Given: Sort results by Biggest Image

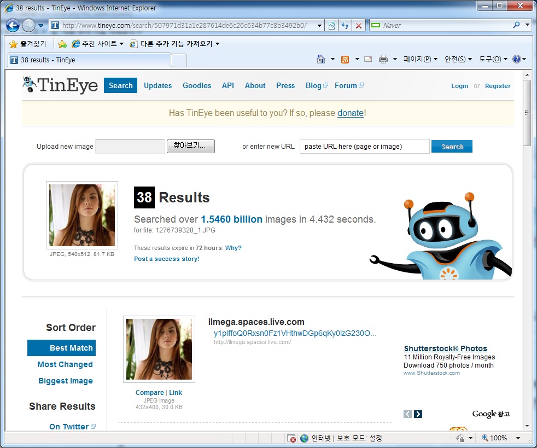Looking at the screenshot, I should (66, 381).
